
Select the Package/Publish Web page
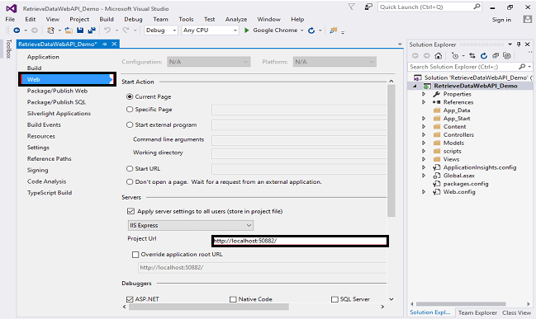click(x=58, y=91)
